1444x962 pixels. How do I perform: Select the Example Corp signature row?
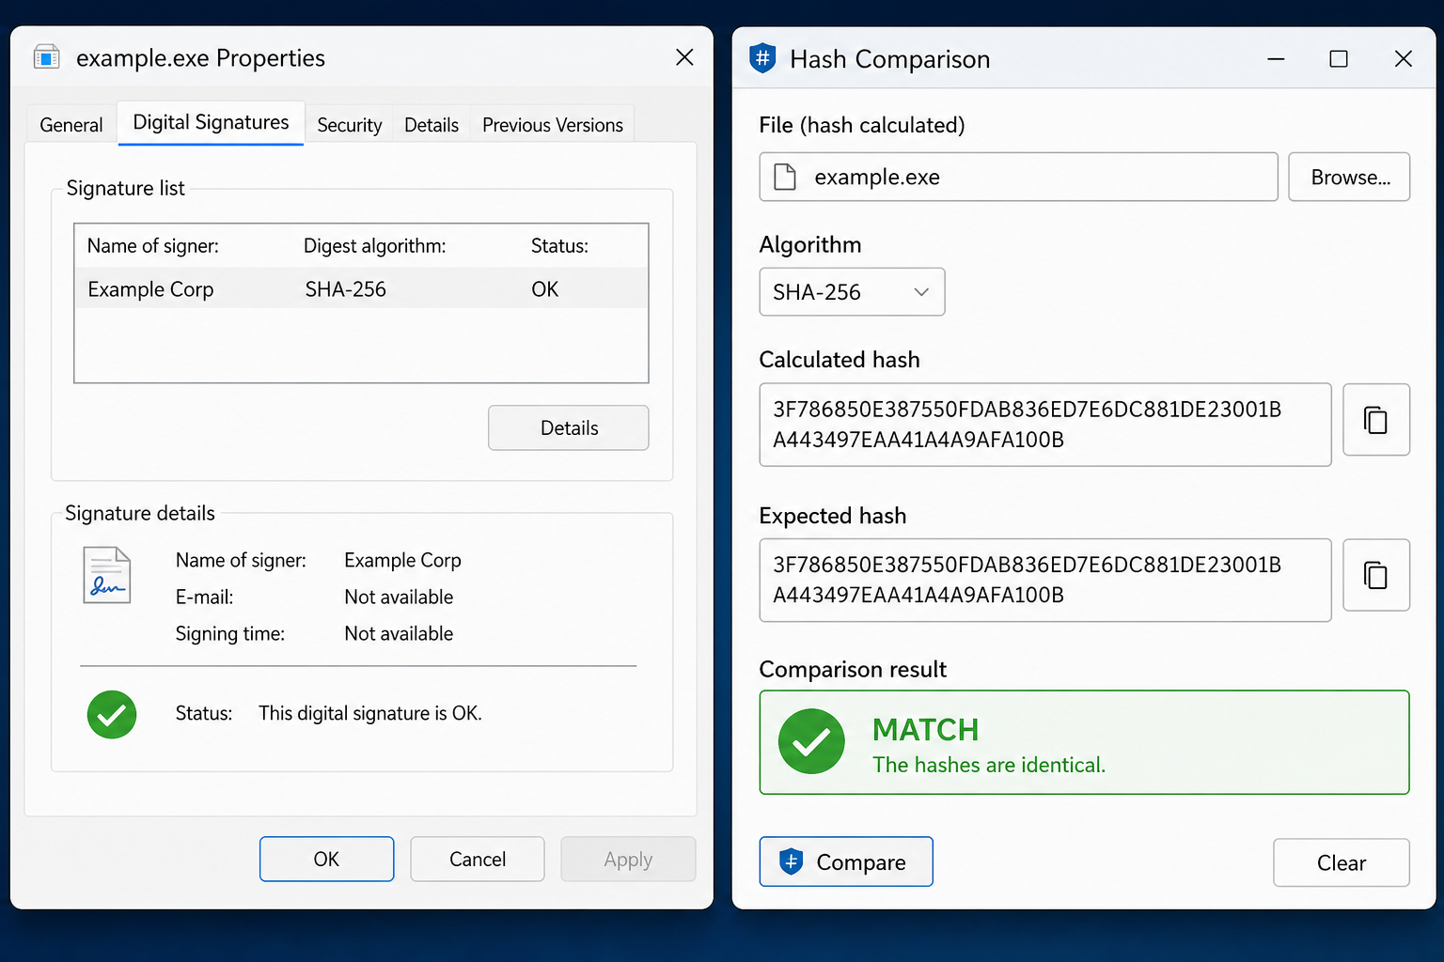point(361,289)
